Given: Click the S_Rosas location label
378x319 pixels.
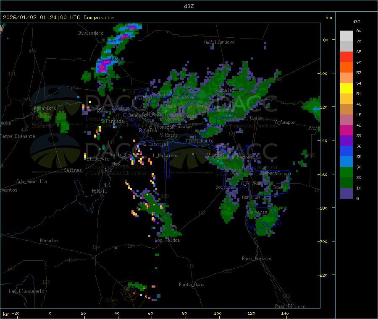Looking at the screenshot, I should coord(169,135).
